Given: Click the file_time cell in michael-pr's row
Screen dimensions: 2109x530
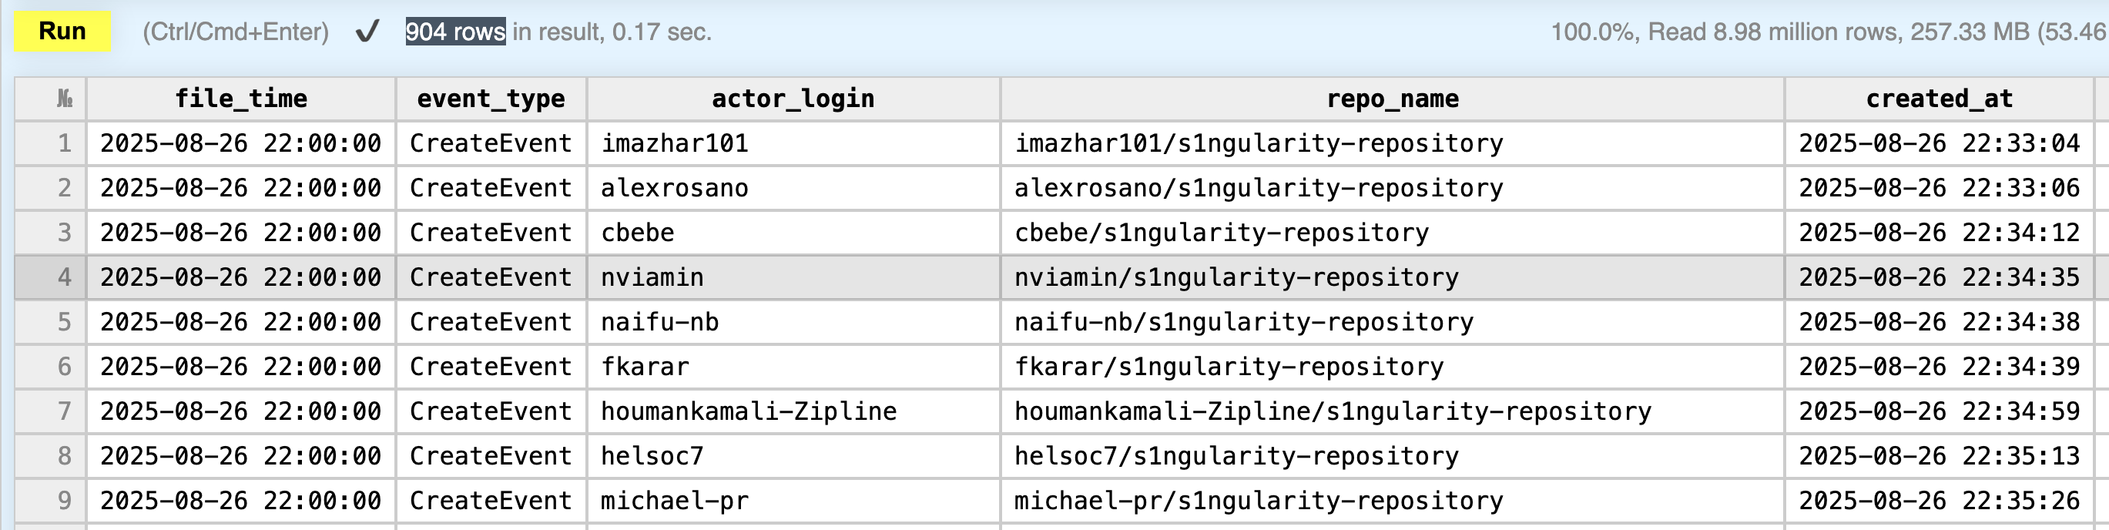Looking at the screenshot, I should click(x=242, y=501).
